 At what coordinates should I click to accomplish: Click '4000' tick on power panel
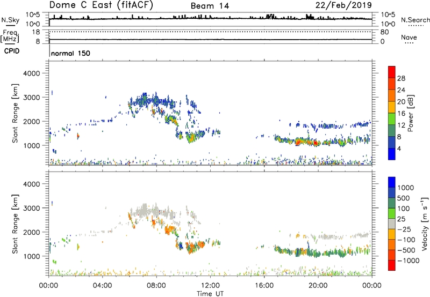32,73
